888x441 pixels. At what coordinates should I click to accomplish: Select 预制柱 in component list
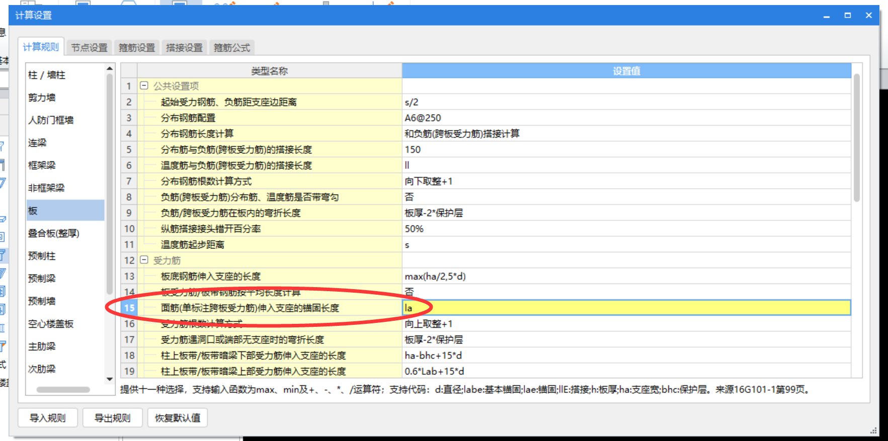pyautogui.click(x=65, y=256)
